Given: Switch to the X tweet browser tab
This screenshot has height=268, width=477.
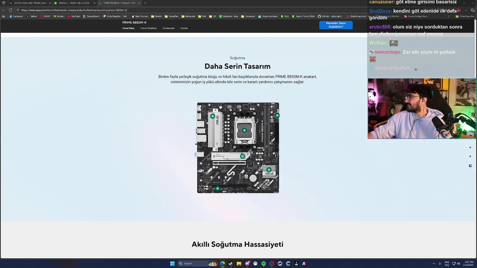Looking at the screenshot, I should (30, 3).
